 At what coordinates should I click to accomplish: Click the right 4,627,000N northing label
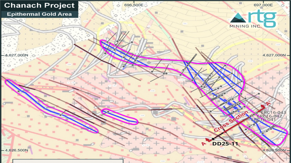pos(276,55)
